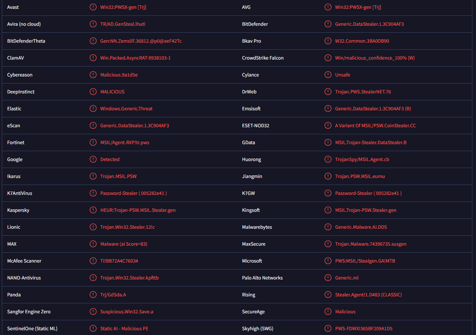Click the warning icon for SentinelOne result
This screenshot has height=335, width=476.
point(93,328)
